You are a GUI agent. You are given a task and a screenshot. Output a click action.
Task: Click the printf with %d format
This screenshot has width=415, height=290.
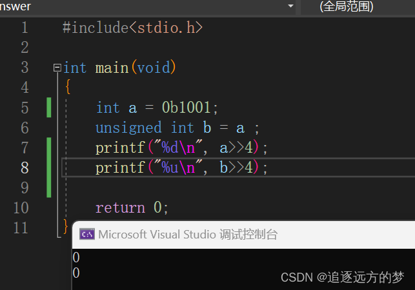[x=181, y=148]
